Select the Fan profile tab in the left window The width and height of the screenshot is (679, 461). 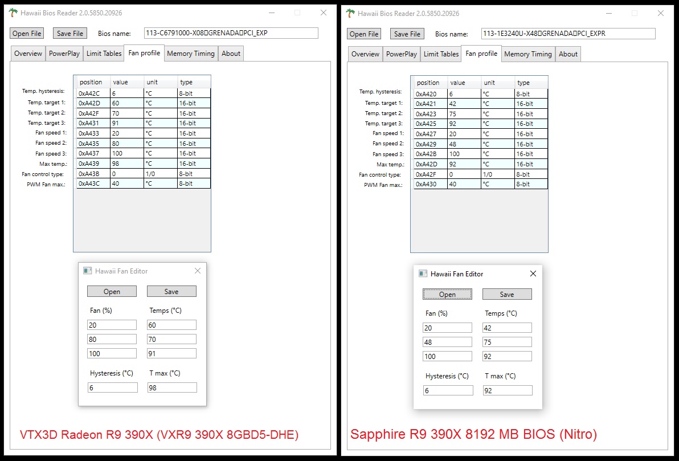coord(144,53)
